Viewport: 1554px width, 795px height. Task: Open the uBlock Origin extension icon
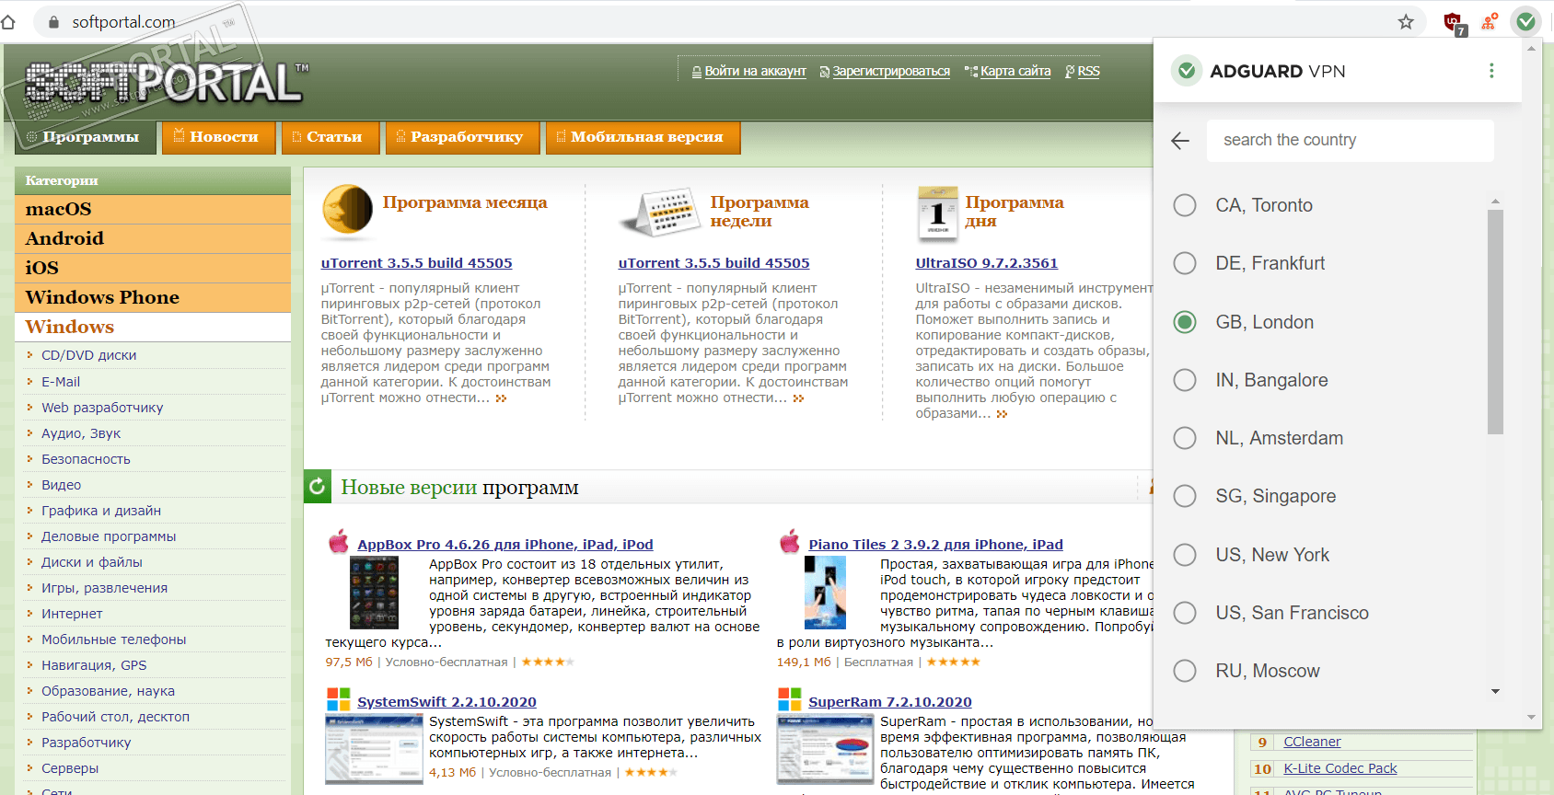coord(1454,23)
